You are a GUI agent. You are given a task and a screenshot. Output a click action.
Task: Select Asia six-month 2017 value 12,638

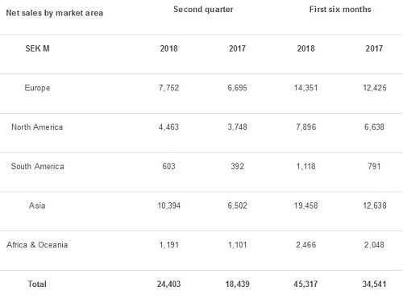(375, 206)
